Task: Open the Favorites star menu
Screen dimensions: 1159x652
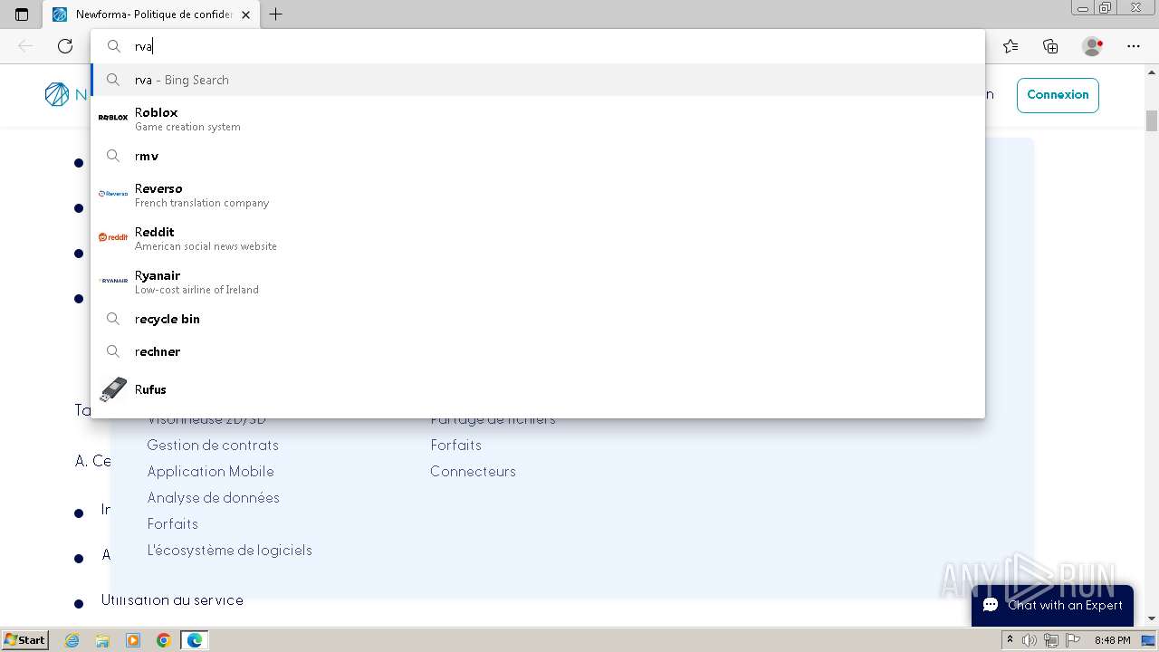Action: (x=1011, y=46)
